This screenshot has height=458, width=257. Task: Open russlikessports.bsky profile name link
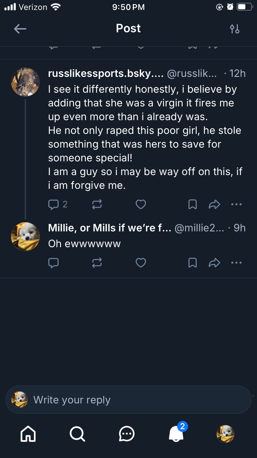(x=106, y=73)
